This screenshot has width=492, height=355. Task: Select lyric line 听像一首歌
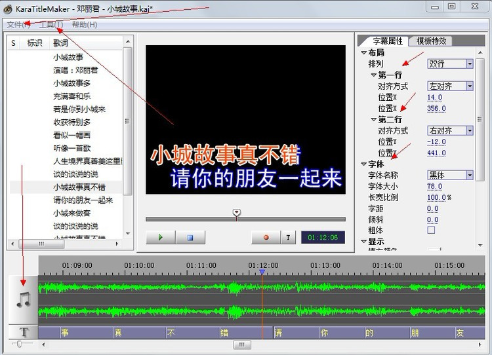(72, 148)
